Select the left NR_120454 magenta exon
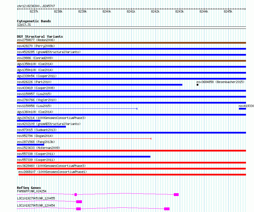Viewport: 254px width, 212px height. 78,209
